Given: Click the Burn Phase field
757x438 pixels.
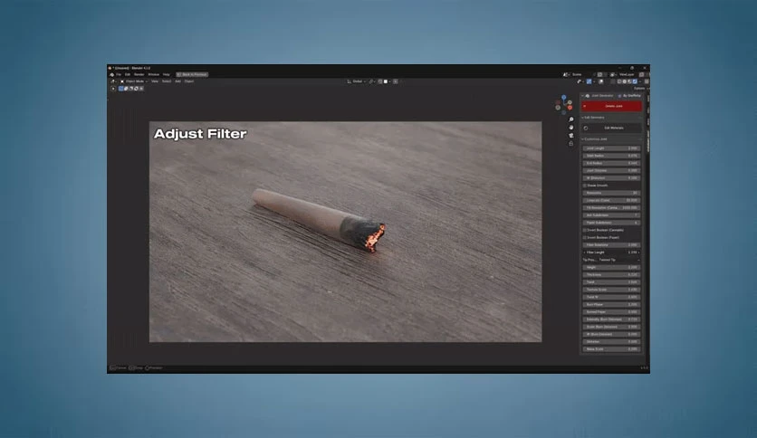Looking at the screenshot, I should click(611, 305).
